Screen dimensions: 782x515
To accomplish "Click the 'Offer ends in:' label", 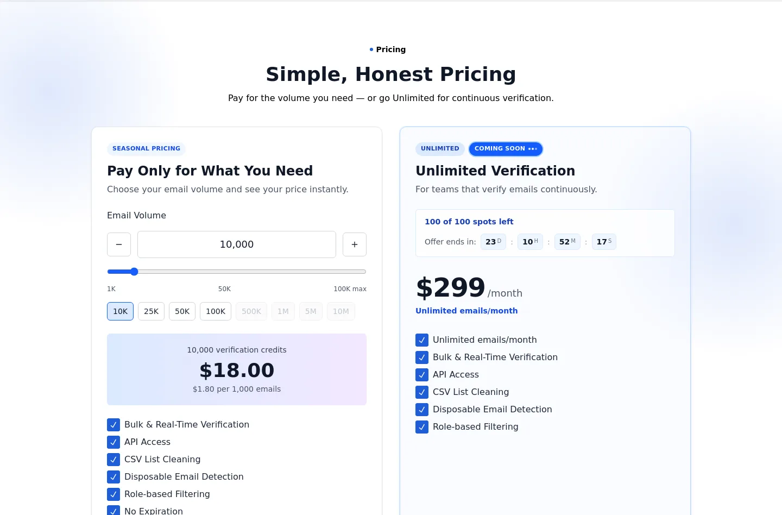I will [x=450, y=242].
